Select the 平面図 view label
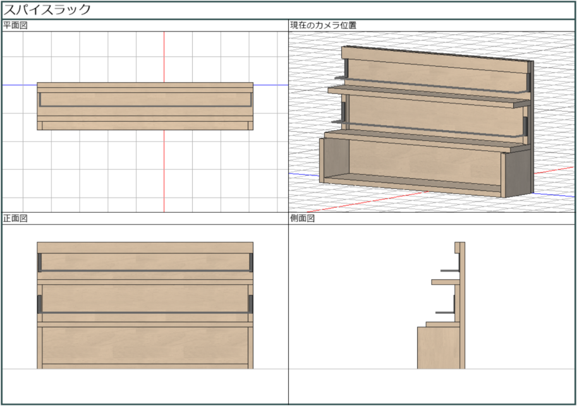Screen dimensions: 577x406 [x=15, y=25]
